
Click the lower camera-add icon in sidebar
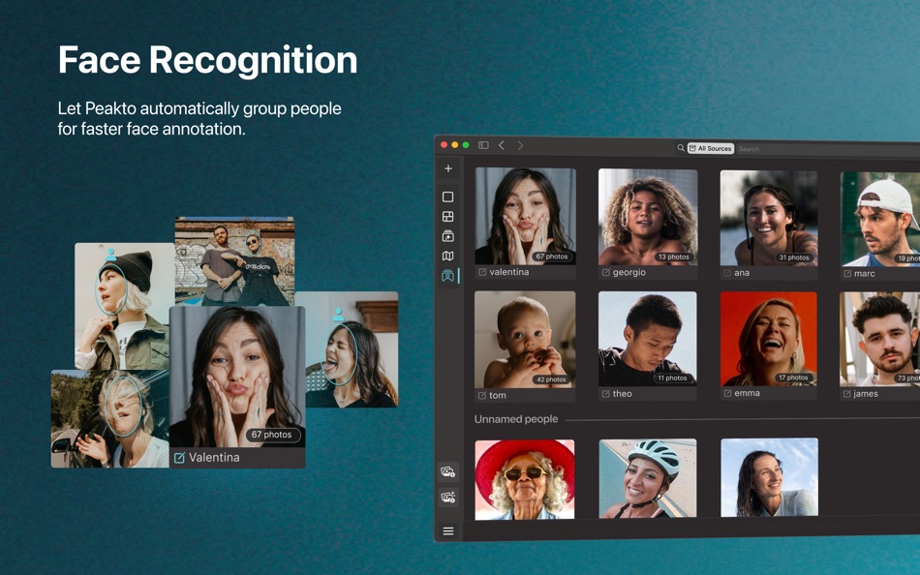pos(446,496)
